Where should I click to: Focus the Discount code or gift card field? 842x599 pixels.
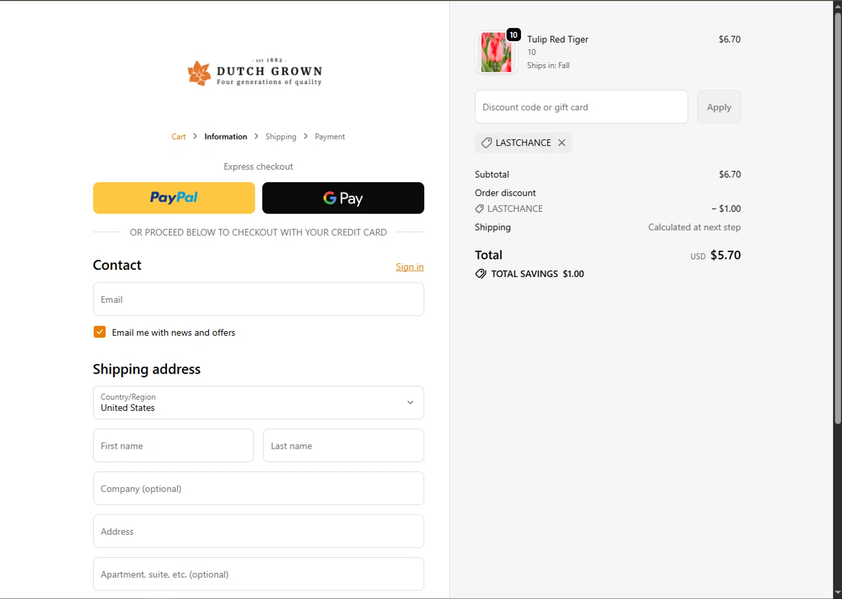(x=582, y=107)
